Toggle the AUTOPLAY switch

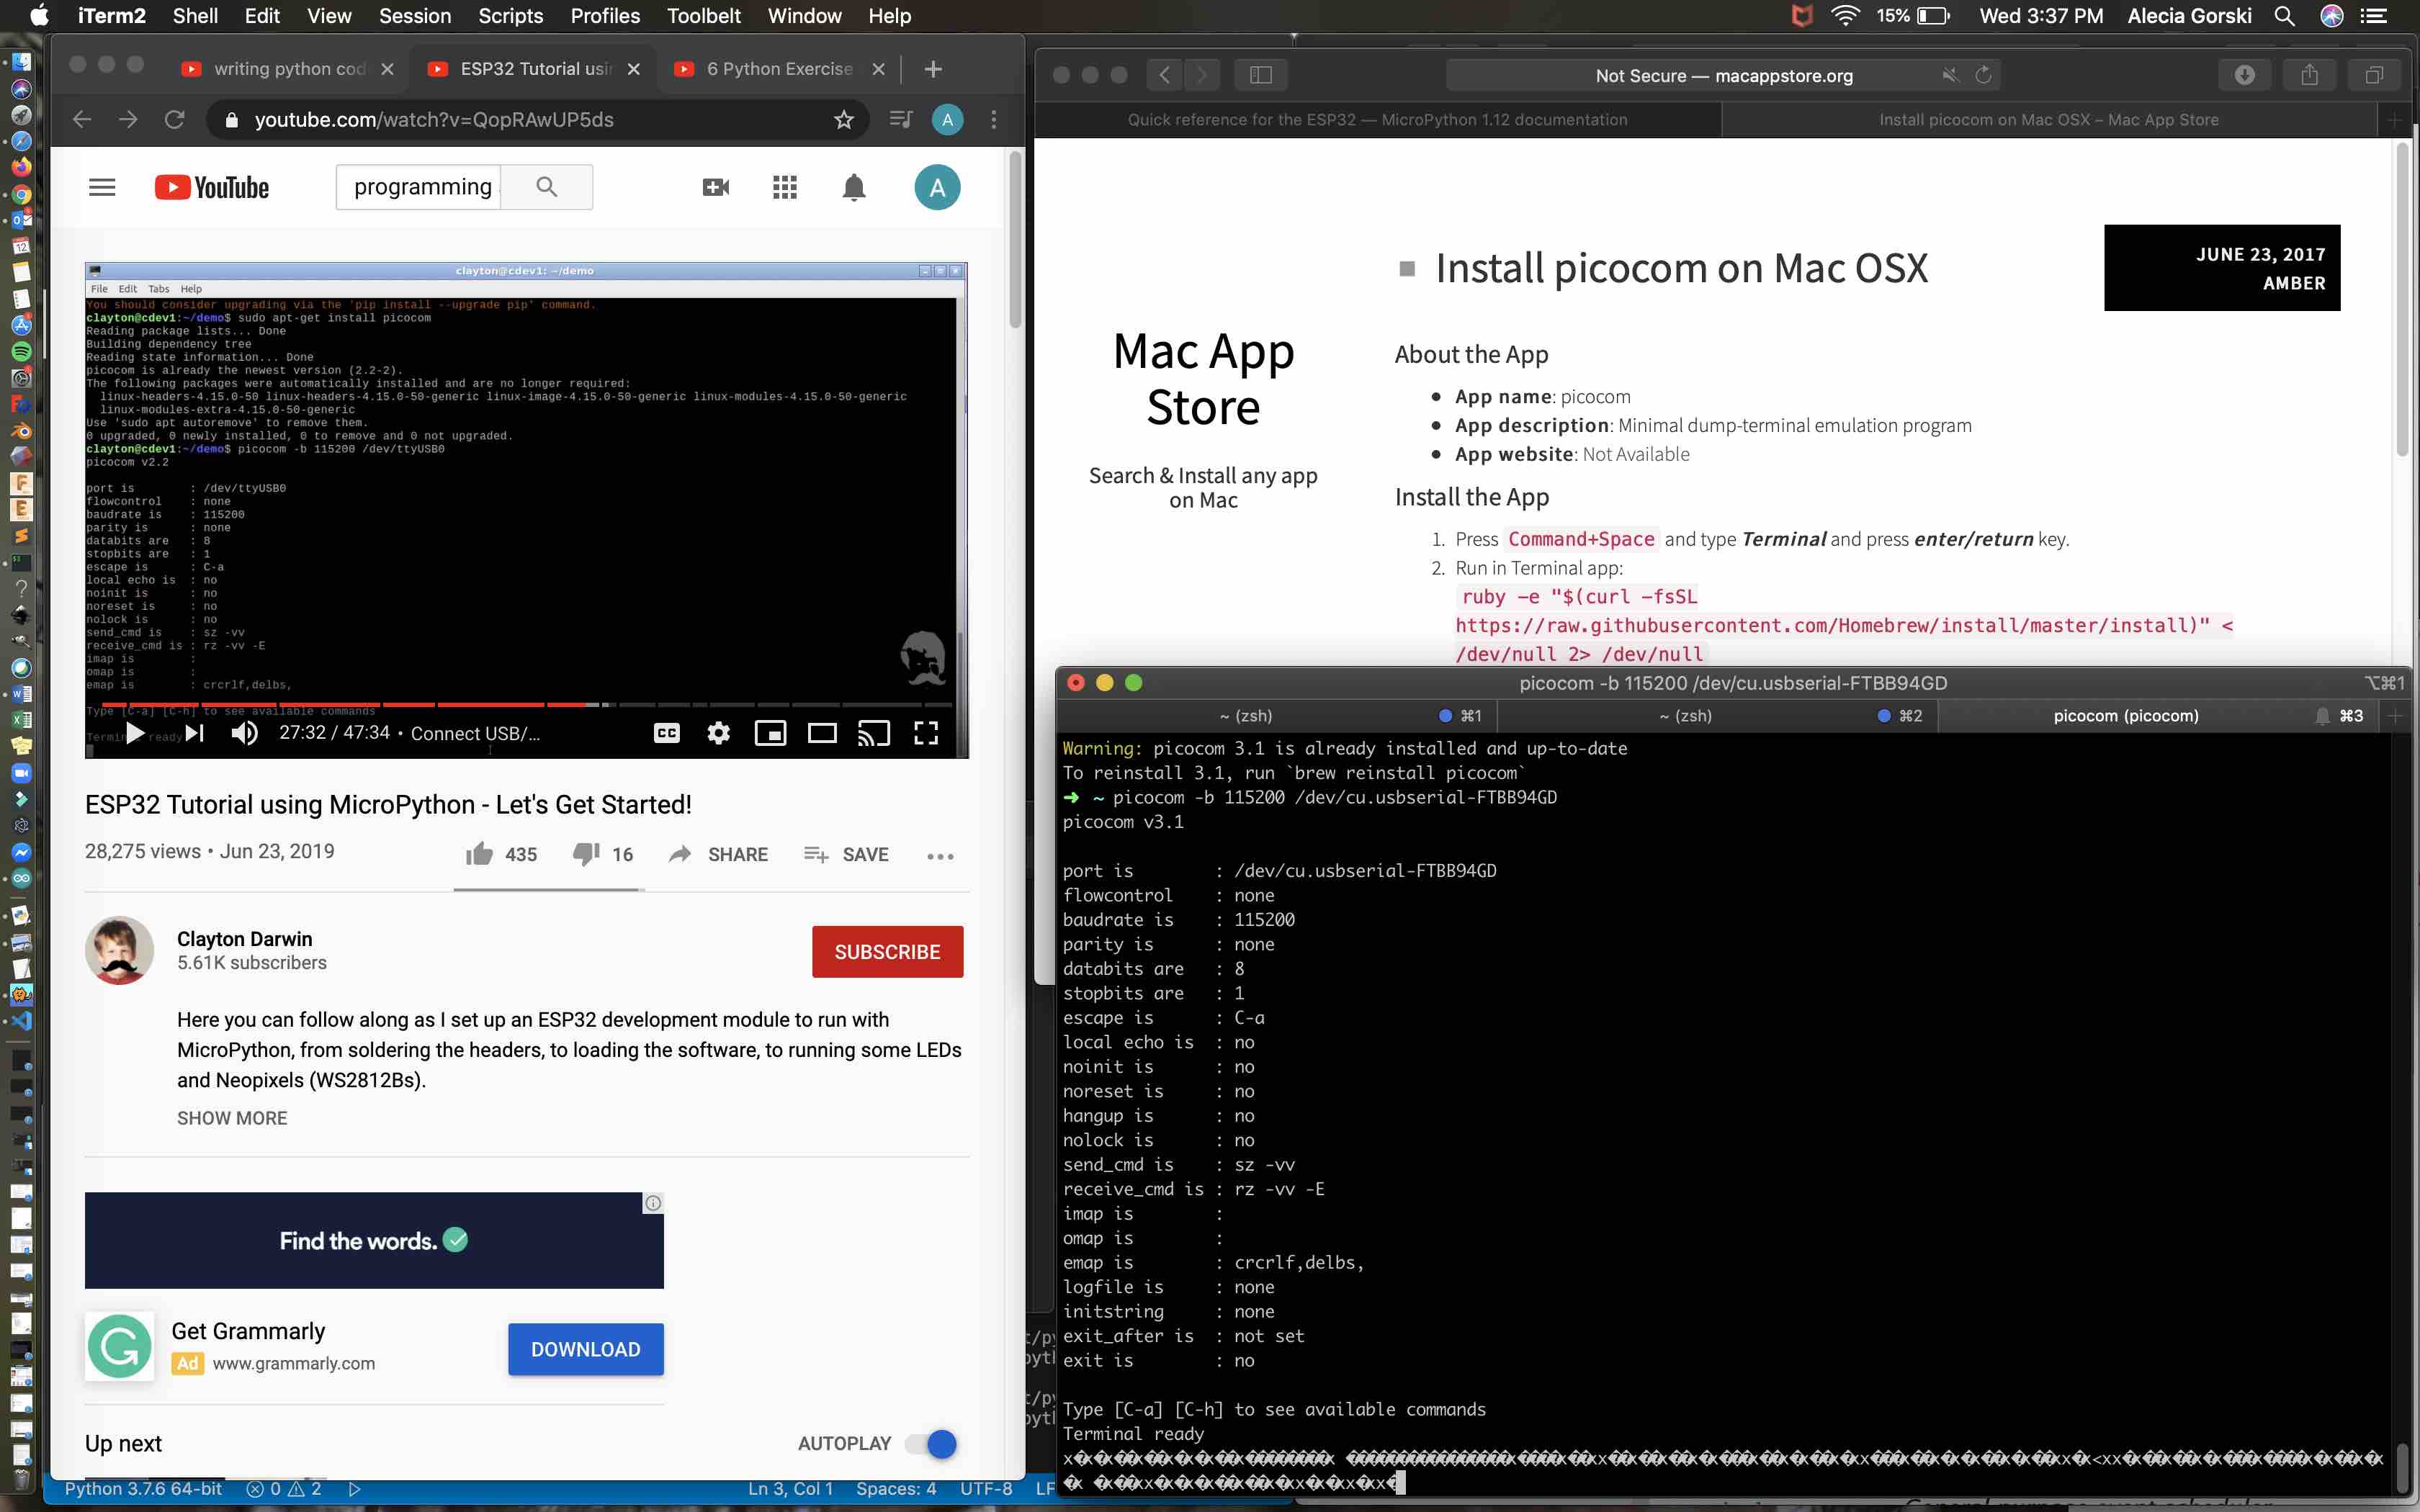(x=931, y=1443)
